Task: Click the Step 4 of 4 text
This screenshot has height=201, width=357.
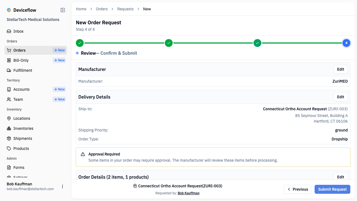Action: [x=85, y=29]
